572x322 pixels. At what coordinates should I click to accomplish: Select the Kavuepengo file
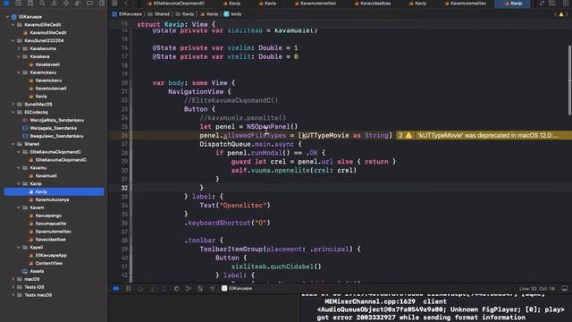[48, 216]
